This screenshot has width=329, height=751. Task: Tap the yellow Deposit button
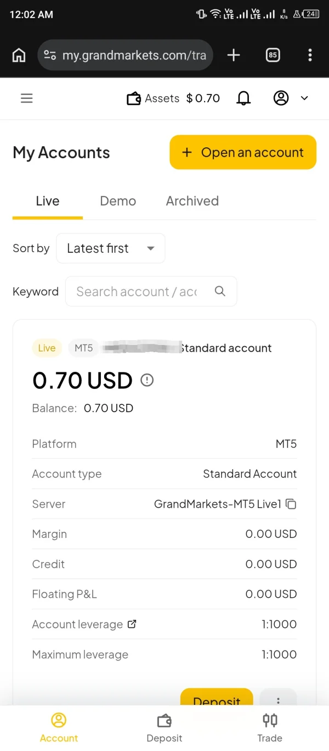pyautogui.click(x=217, y=697)
